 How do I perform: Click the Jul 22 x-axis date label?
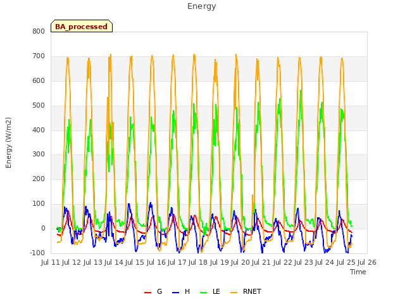tap(283, 262)
